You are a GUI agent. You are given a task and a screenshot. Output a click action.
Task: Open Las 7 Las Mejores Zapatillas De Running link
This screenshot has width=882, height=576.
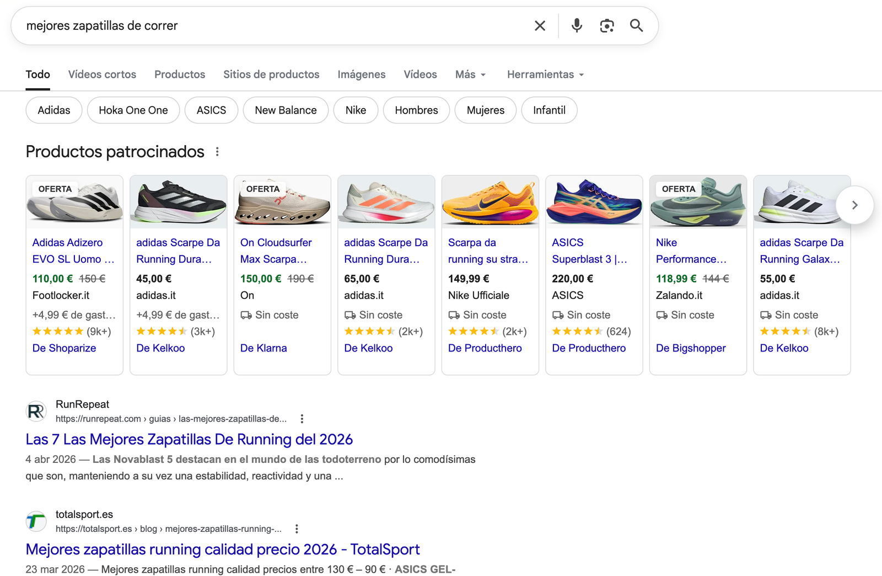pos(189,439)
